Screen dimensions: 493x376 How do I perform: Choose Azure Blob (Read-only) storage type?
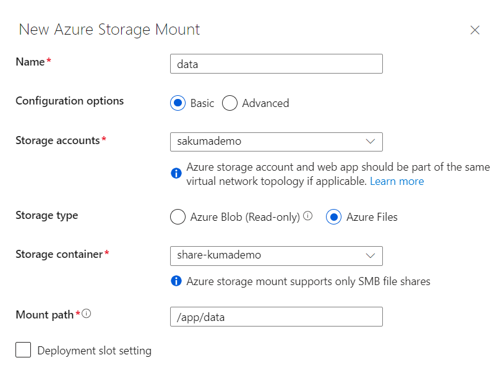point(178,217)
